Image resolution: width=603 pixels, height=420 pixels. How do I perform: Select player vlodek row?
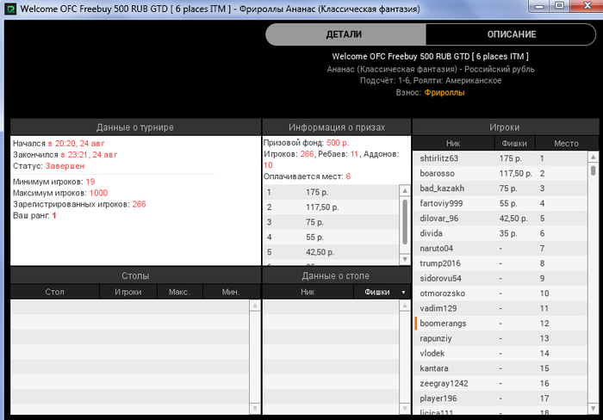(500, 353)
